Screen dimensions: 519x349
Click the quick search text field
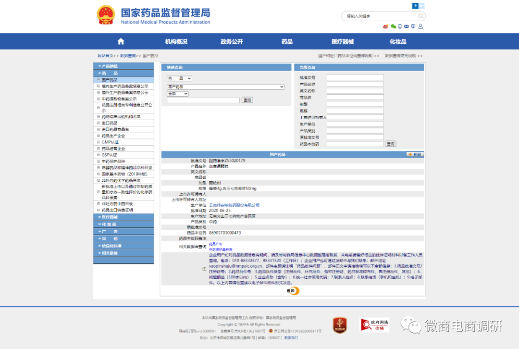pos(203,100)
